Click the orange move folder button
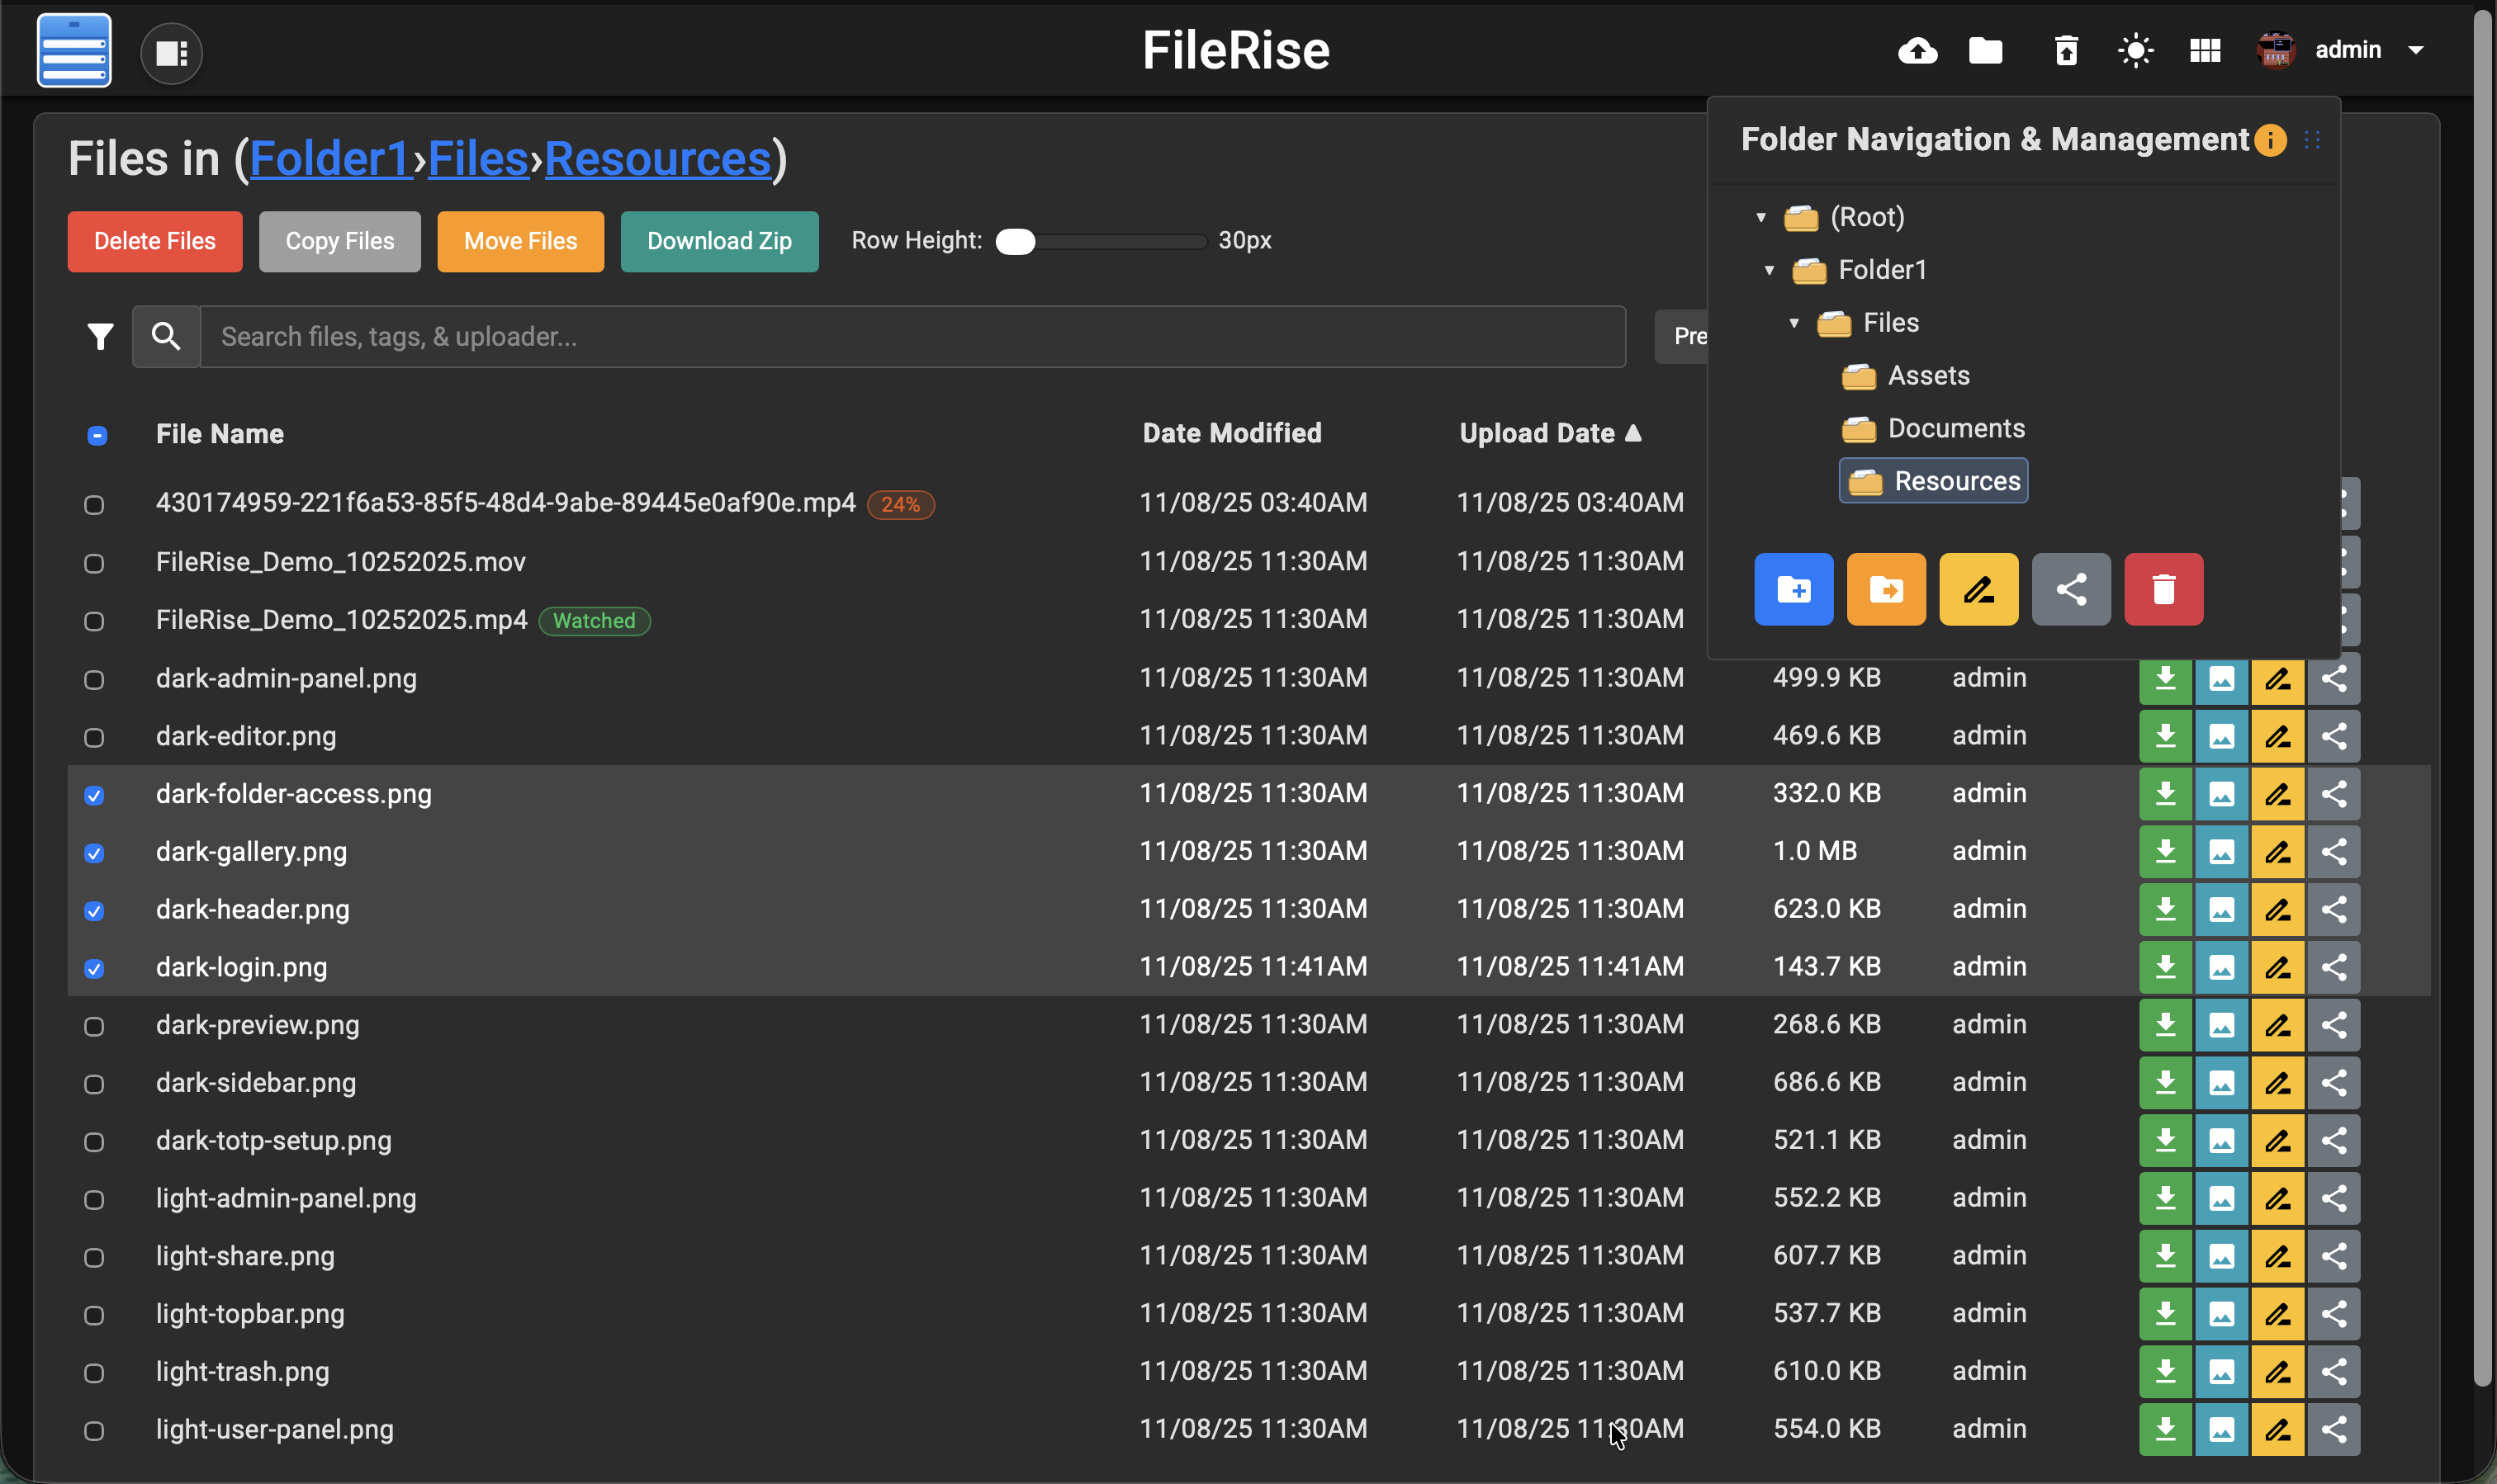The image size is (2497, 1484). pyautogui.click(x=1885, y=589)
